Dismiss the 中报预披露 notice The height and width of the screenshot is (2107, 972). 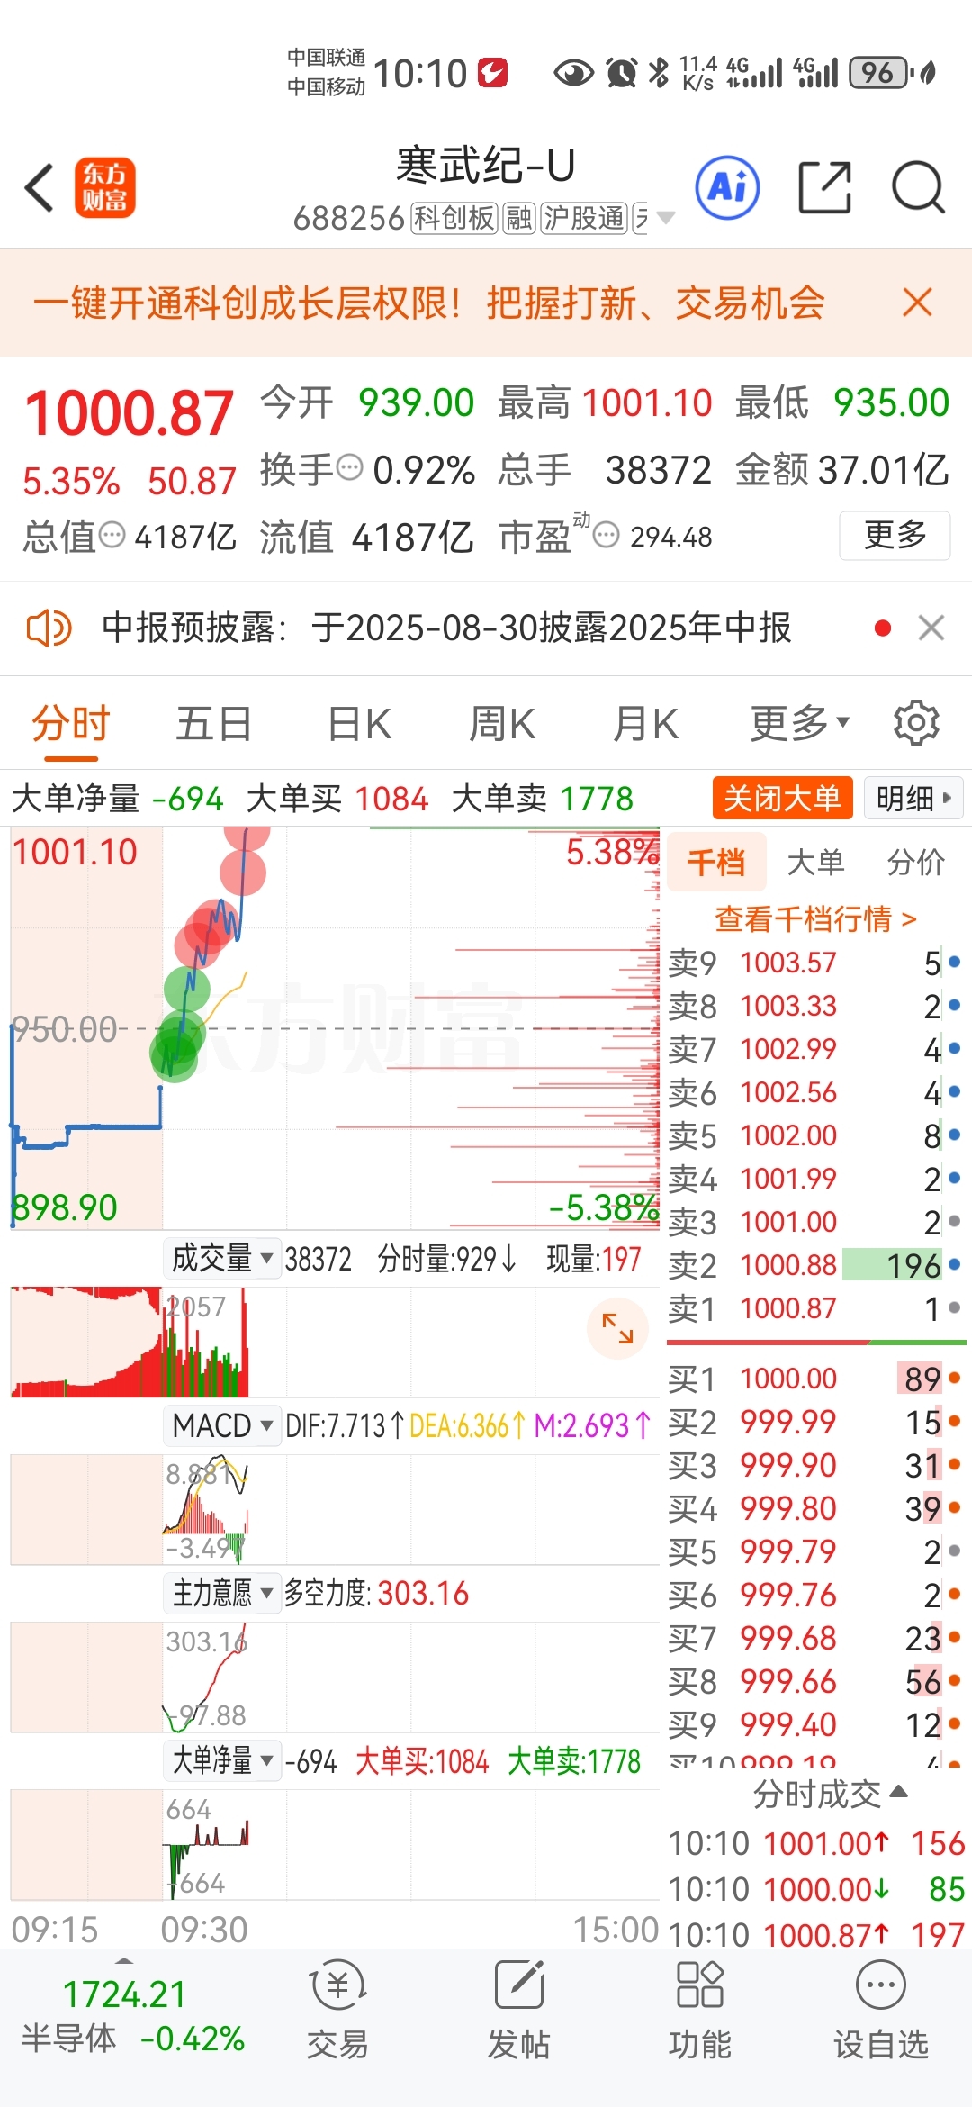pyautogui.click(x=931, y=628)
